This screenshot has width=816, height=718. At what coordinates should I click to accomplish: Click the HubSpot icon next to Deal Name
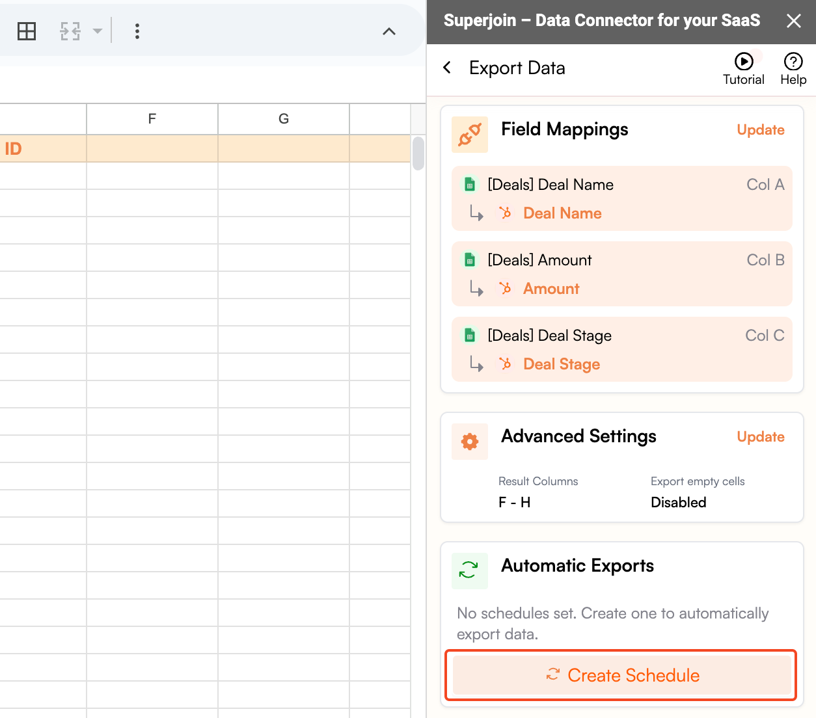point(506,213)
